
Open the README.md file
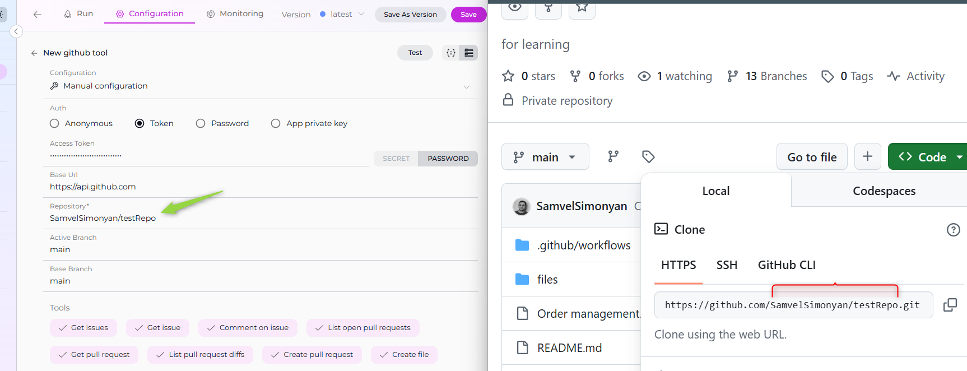[x=569, y=348]
